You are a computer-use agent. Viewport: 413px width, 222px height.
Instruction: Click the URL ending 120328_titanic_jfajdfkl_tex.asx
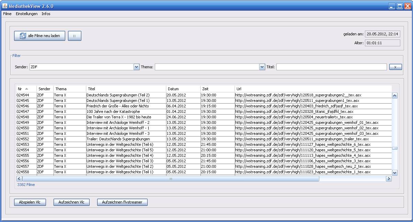[294, 112]
